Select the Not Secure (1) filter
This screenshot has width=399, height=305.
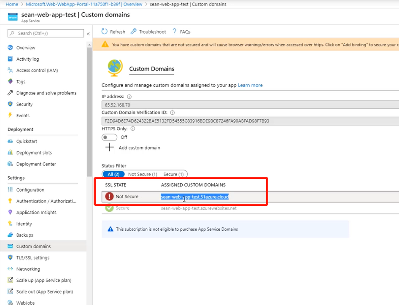point(143,174)
